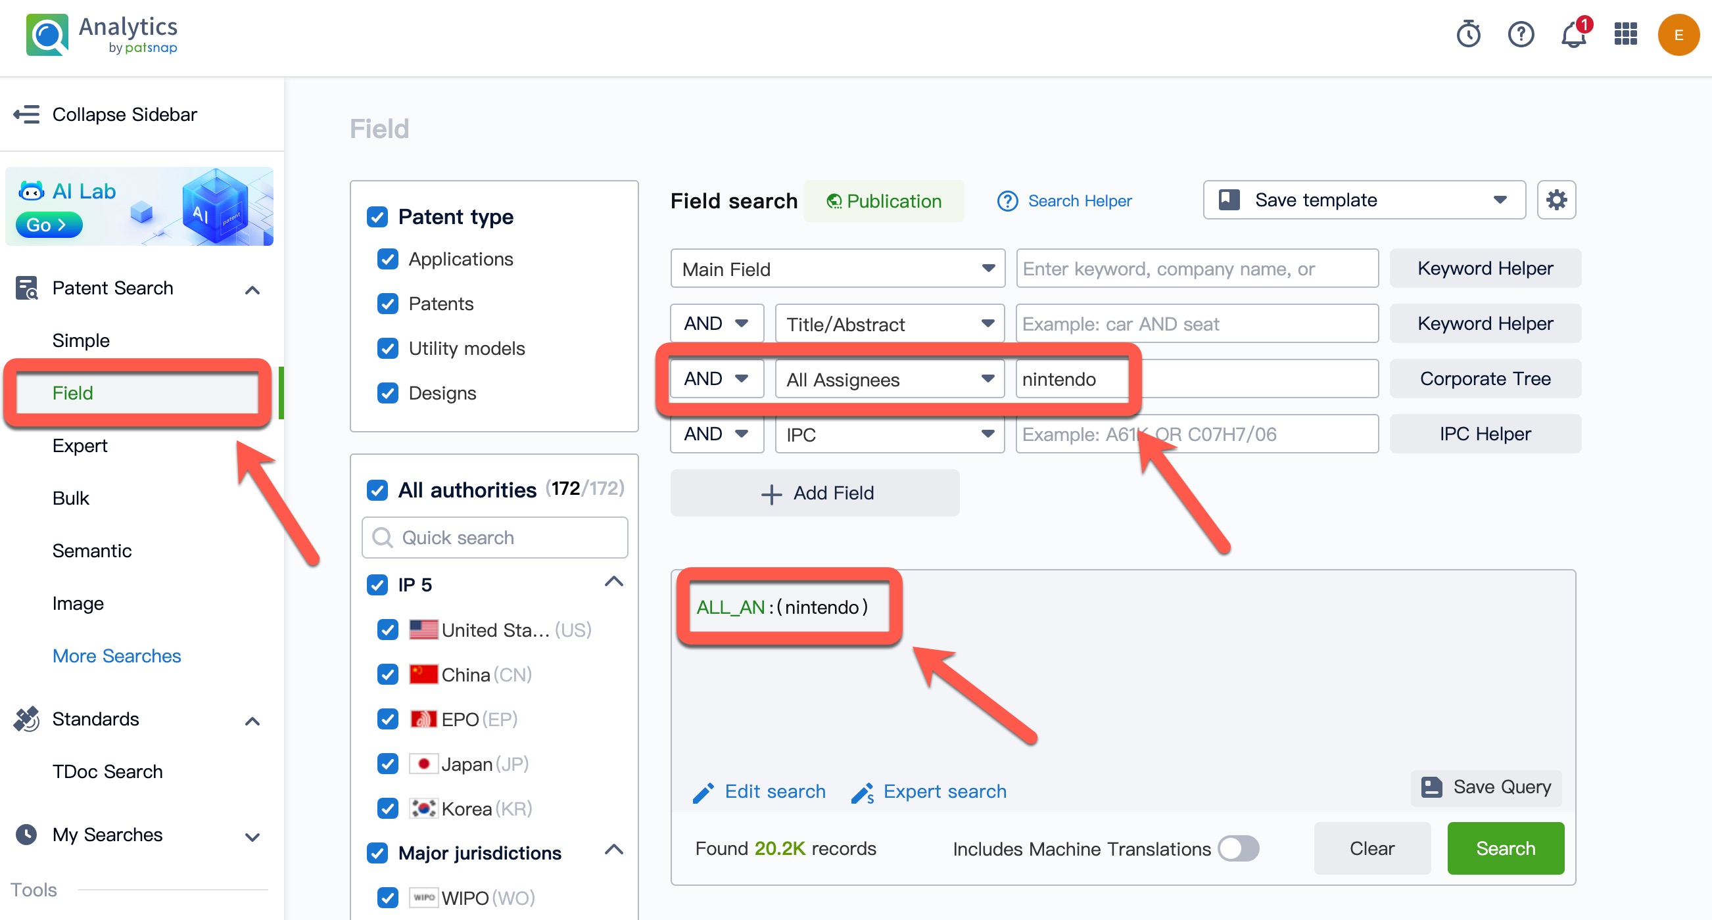Click the Add Field button

coord(815,494)
